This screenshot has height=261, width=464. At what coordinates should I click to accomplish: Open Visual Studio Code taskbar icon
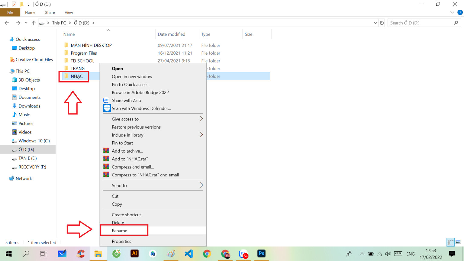pyautogui.click(x=189, y=254)
